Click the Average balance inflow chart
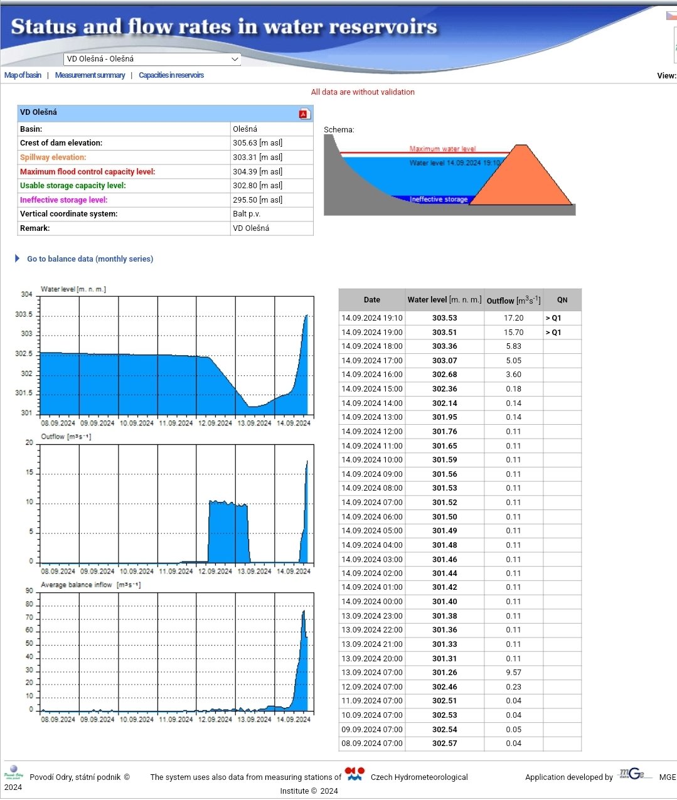Viewport: 677px width, 800px height. (x=176, y=652)
